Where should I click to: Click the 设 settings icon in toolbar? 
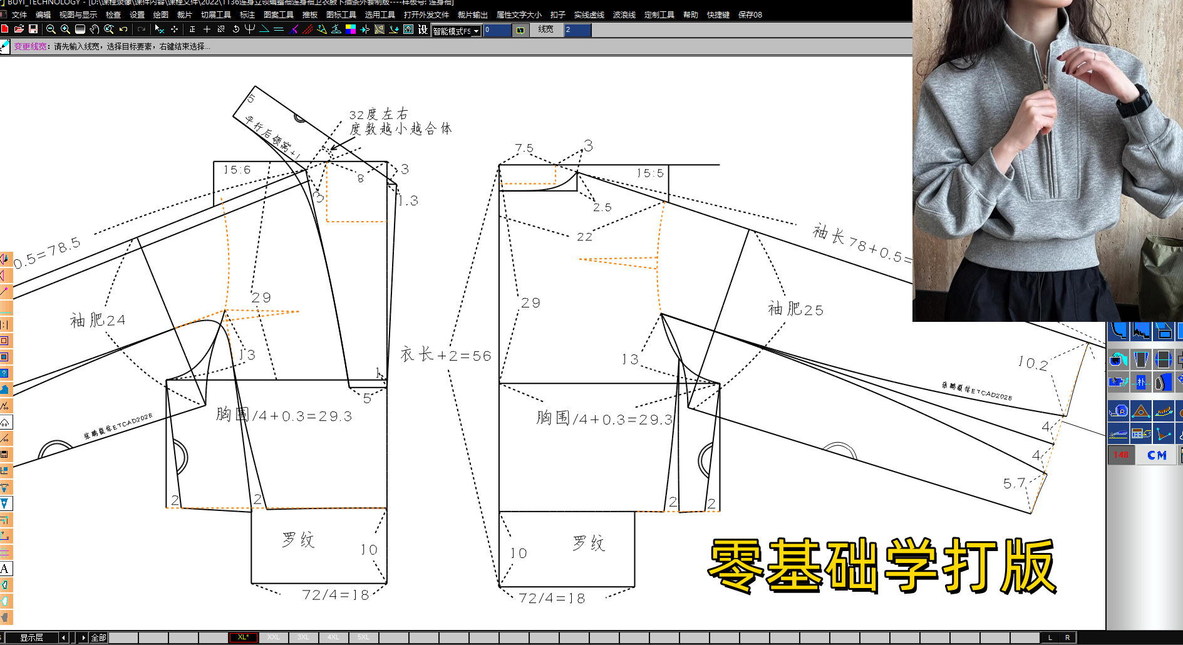click(x=421, y=29)
